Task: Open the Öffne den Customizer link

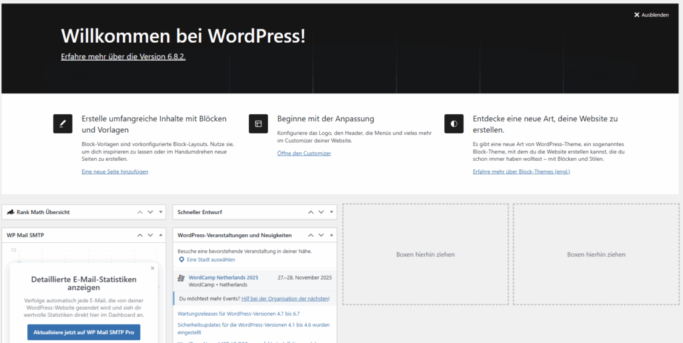Action: [x=304, y=153]
